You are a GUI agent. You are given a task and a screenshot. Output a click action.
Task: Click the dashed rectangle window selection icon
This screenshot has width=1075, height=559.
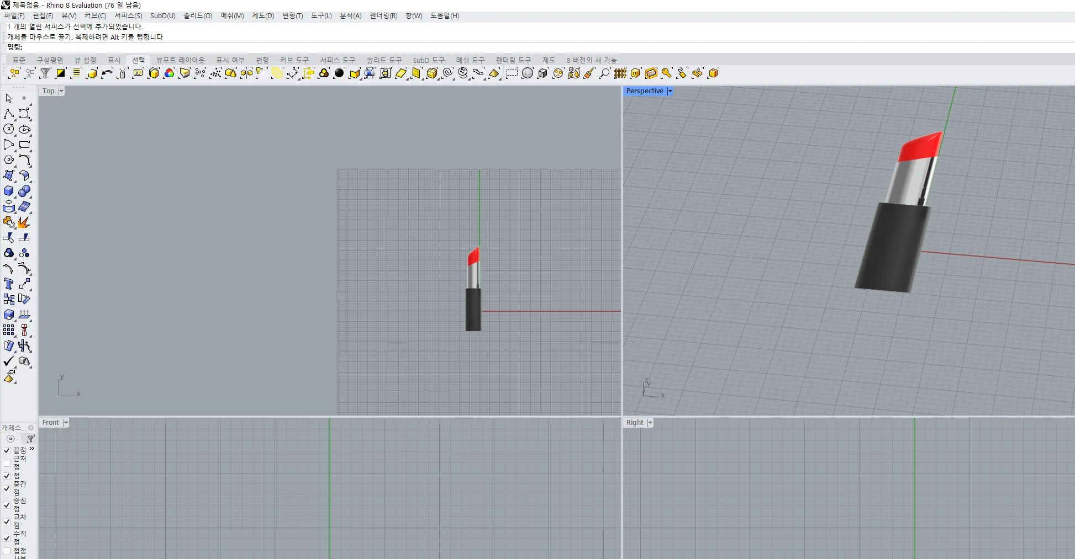(x=512, y=73)
